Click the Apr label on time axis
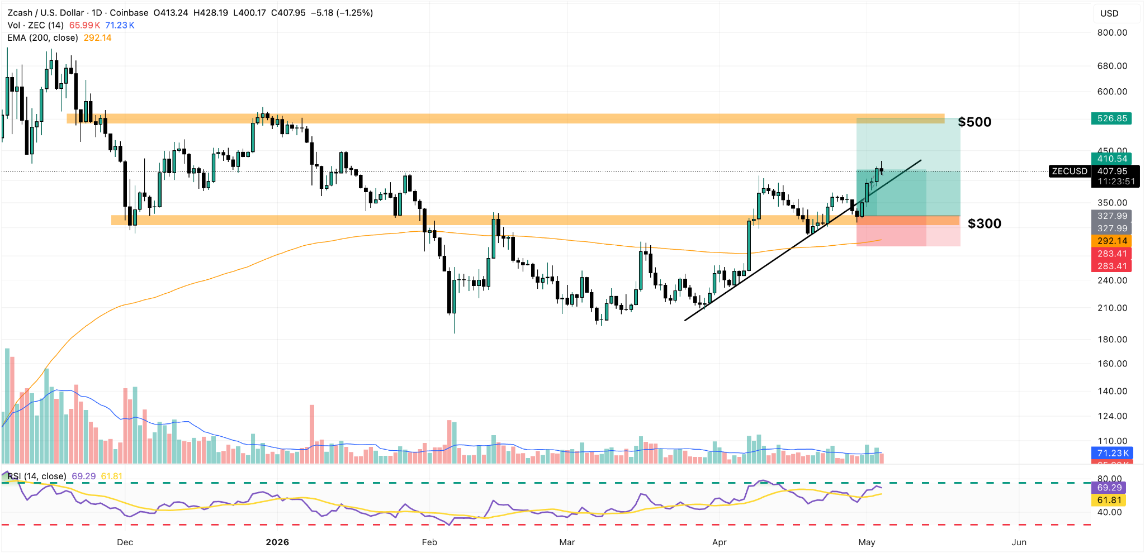The height and width of the screenshot is (553, 1145). (720, 542)
